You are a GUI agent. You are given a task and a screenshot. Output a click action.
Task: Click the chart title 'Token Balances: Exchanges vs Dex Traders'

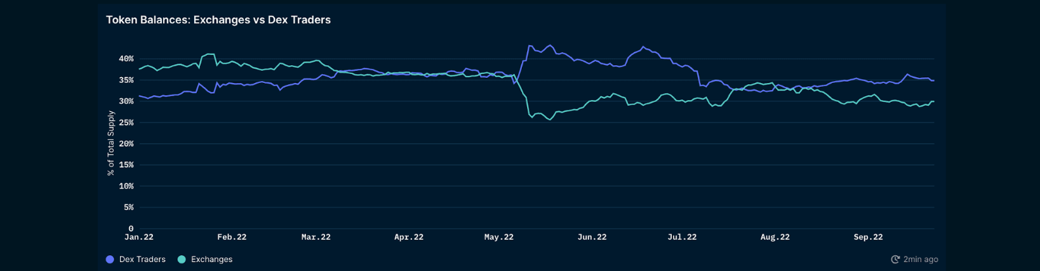(x=218, y=20)
